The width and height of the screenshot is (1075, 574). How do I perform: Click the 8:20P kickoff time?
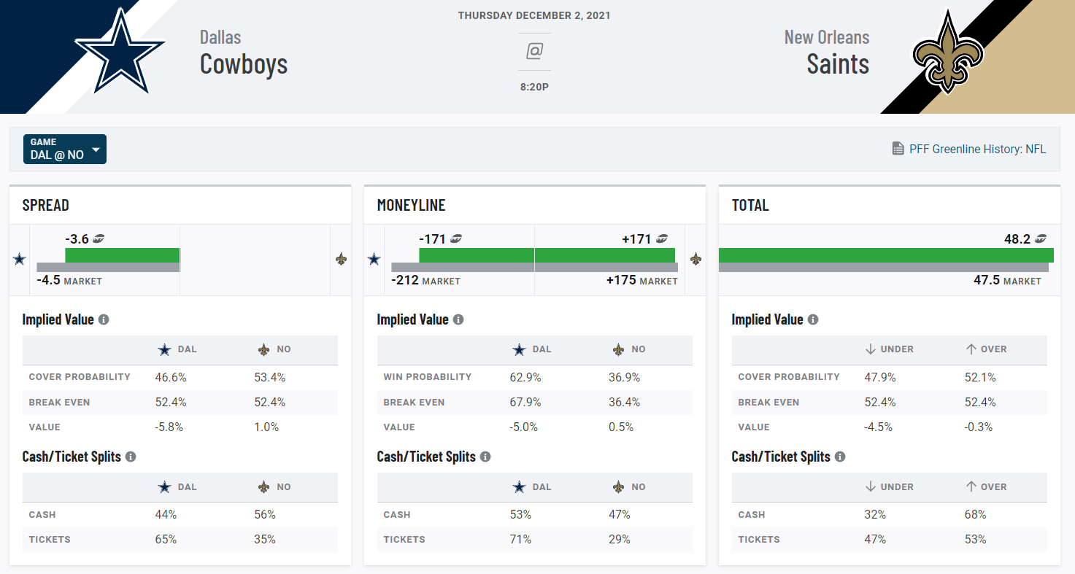click(x=534, y=87)
